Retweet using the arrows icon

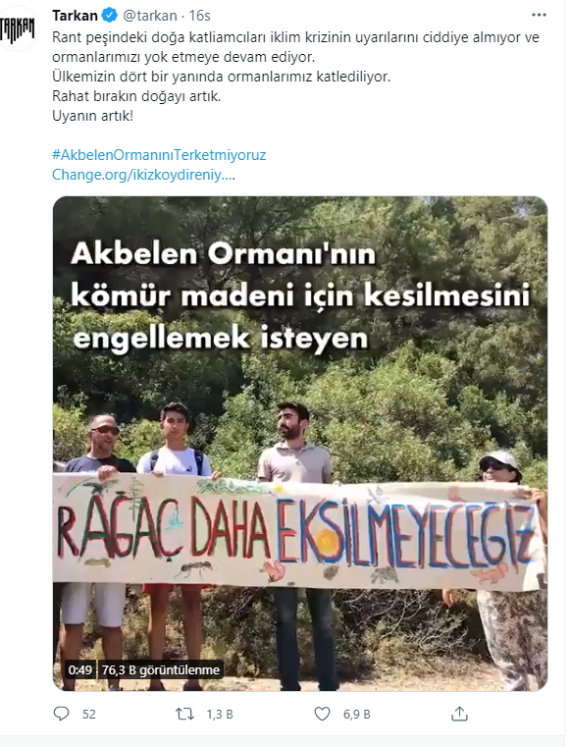pyautogui.click(x=184, y=714)
